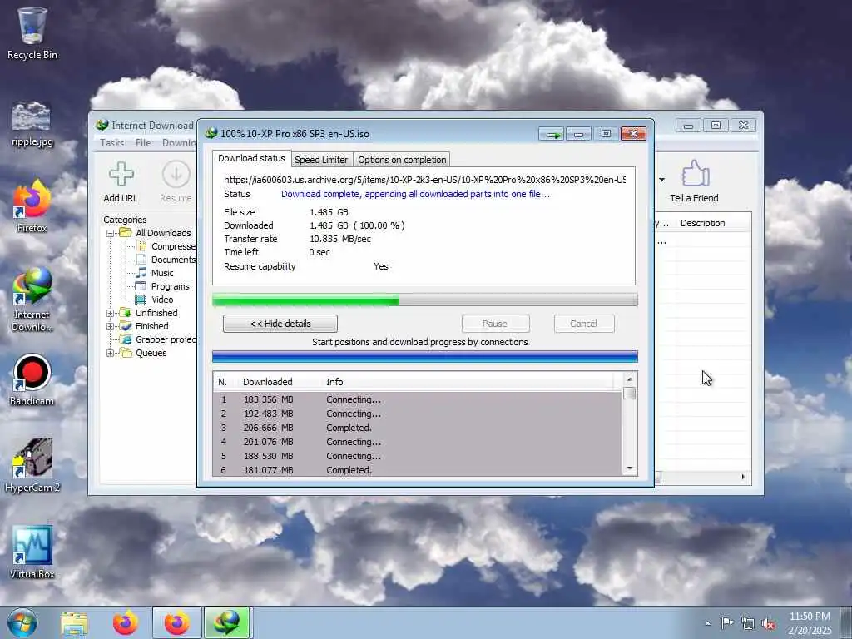Click the green arrow button in download dialog title
This screenshot has width=852, height=639.
pos(552,134)
